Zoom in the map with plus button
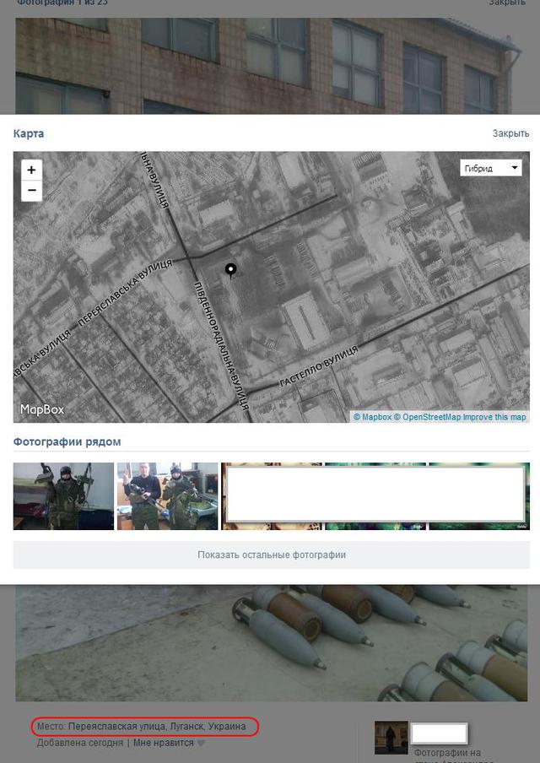Viewport: 540px width, 763px height. (x=31, y=170)
